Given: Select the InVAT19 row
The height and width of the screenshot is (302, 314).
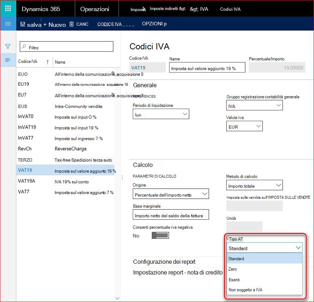Looking at the screenshot, I should pos(65,128).
